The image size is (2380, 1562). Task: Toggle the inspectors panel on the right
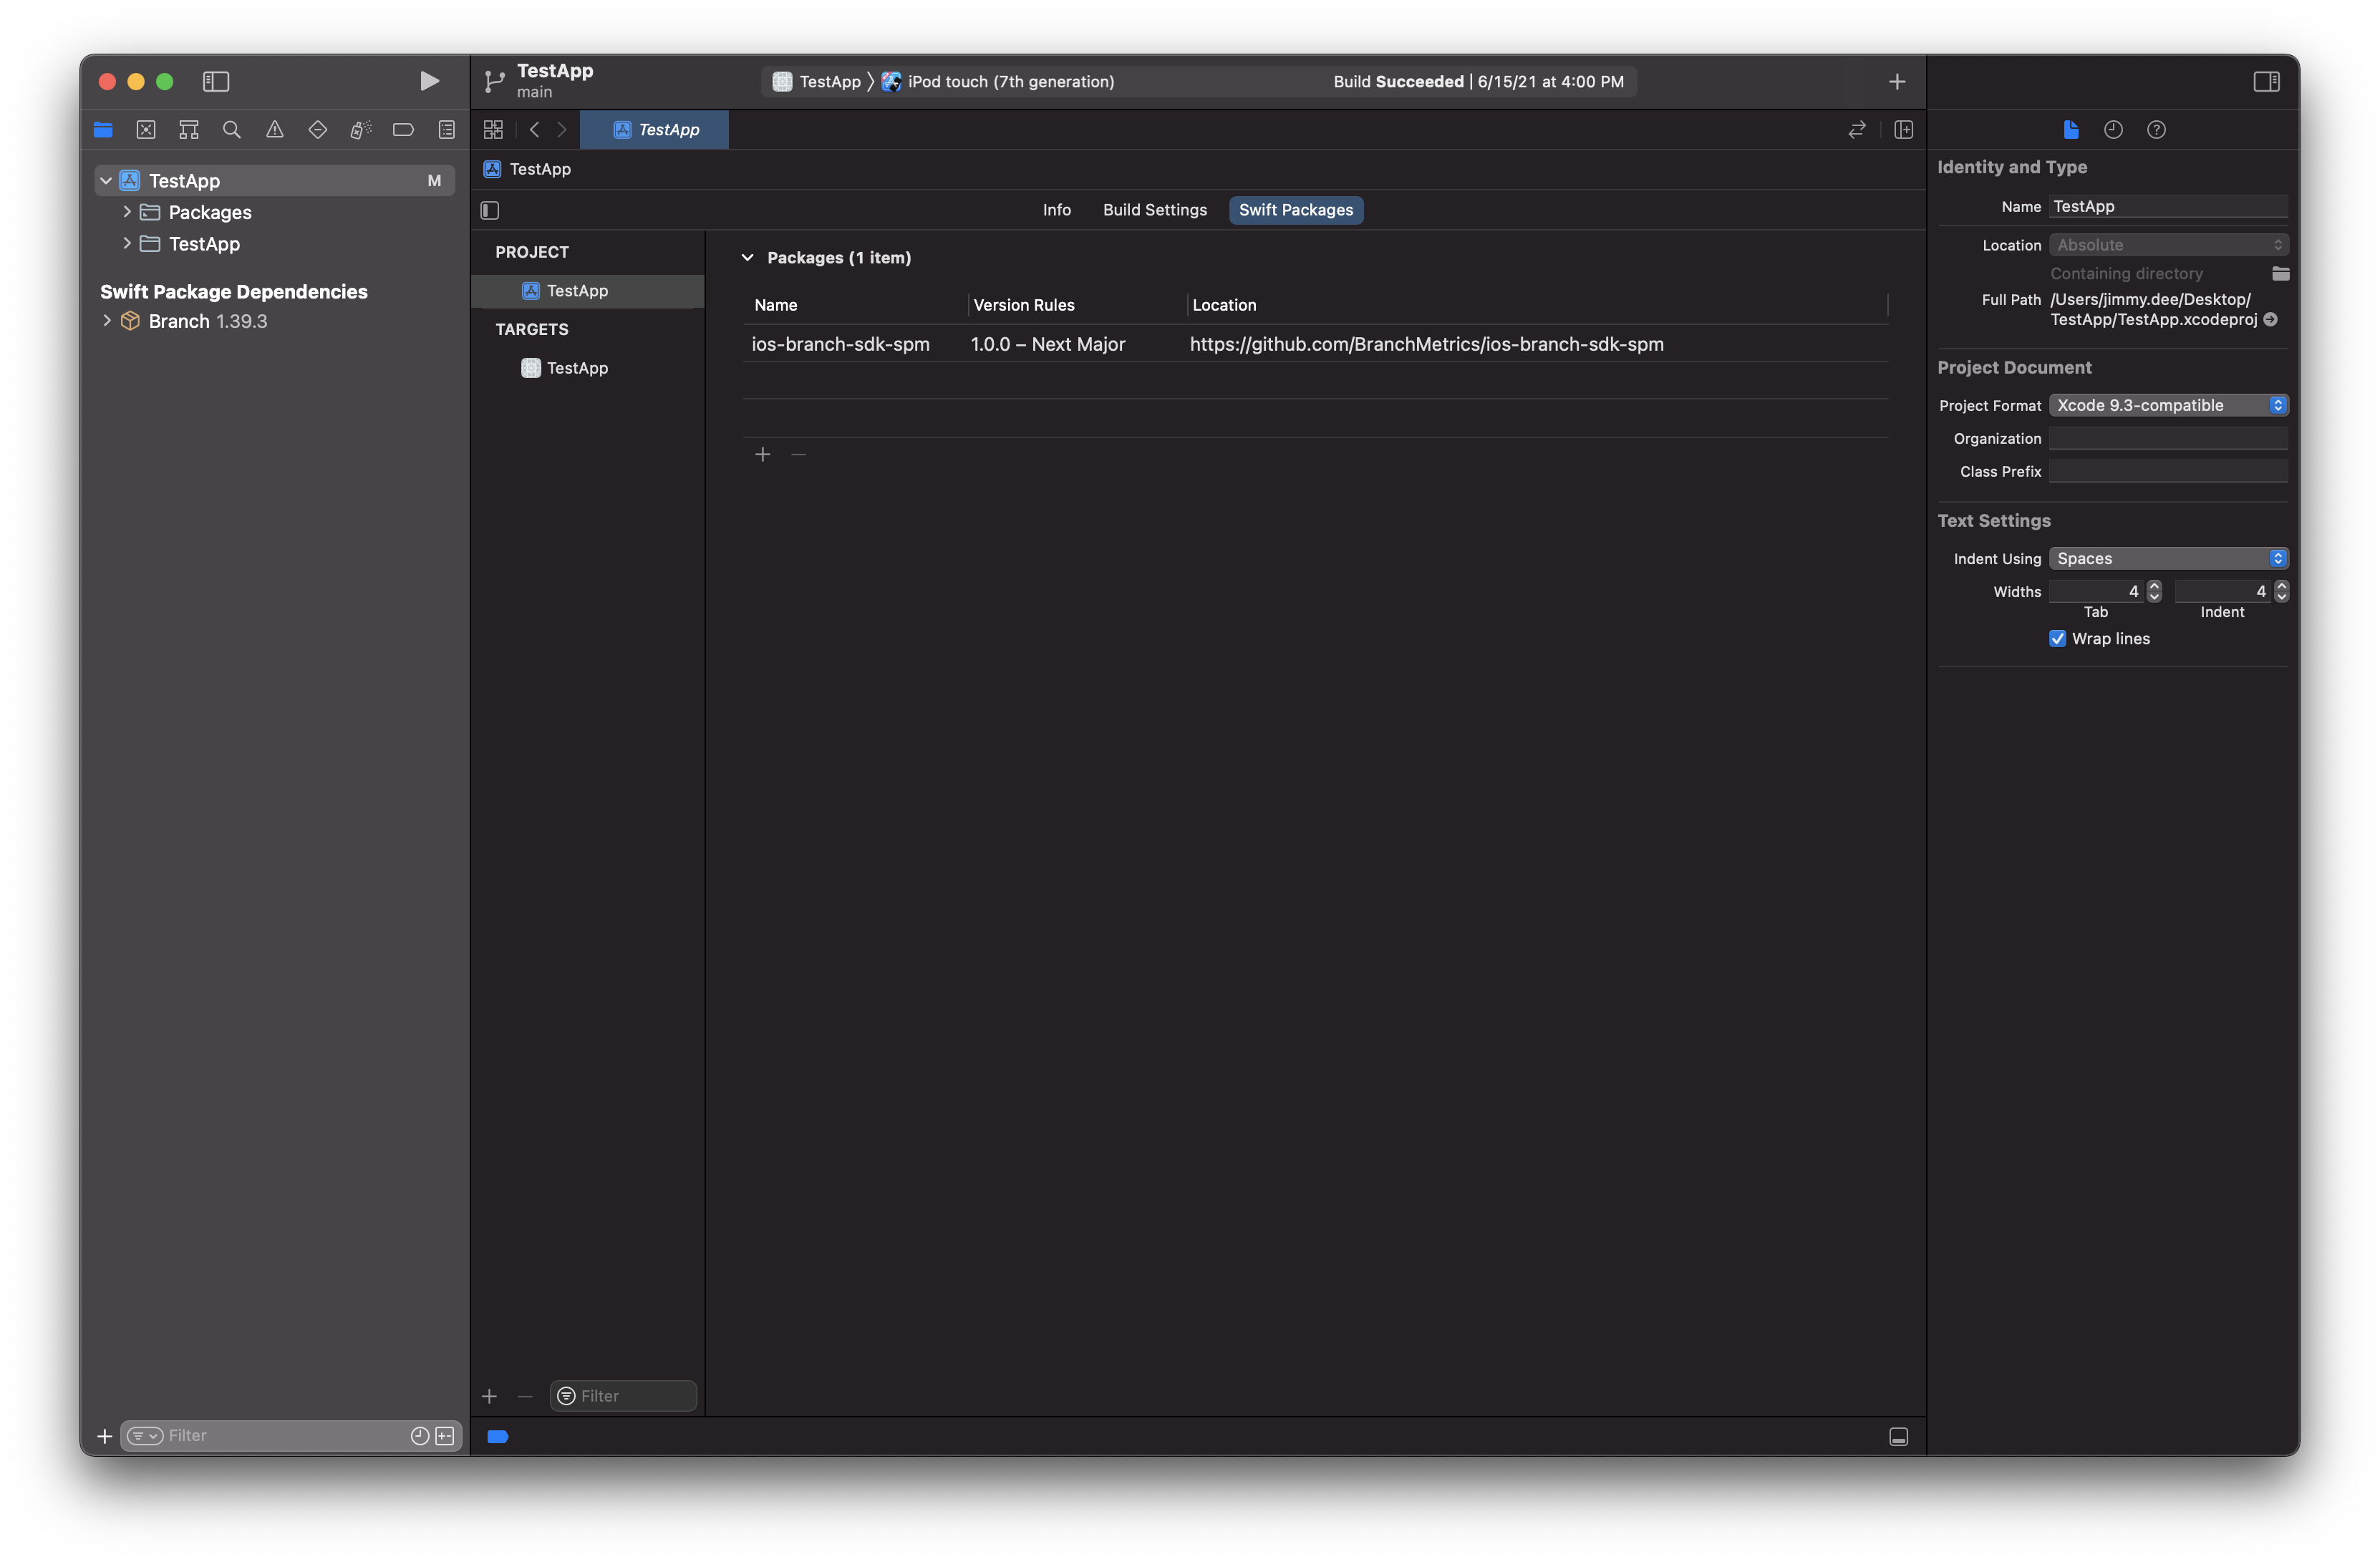[x=2266, y=81]
